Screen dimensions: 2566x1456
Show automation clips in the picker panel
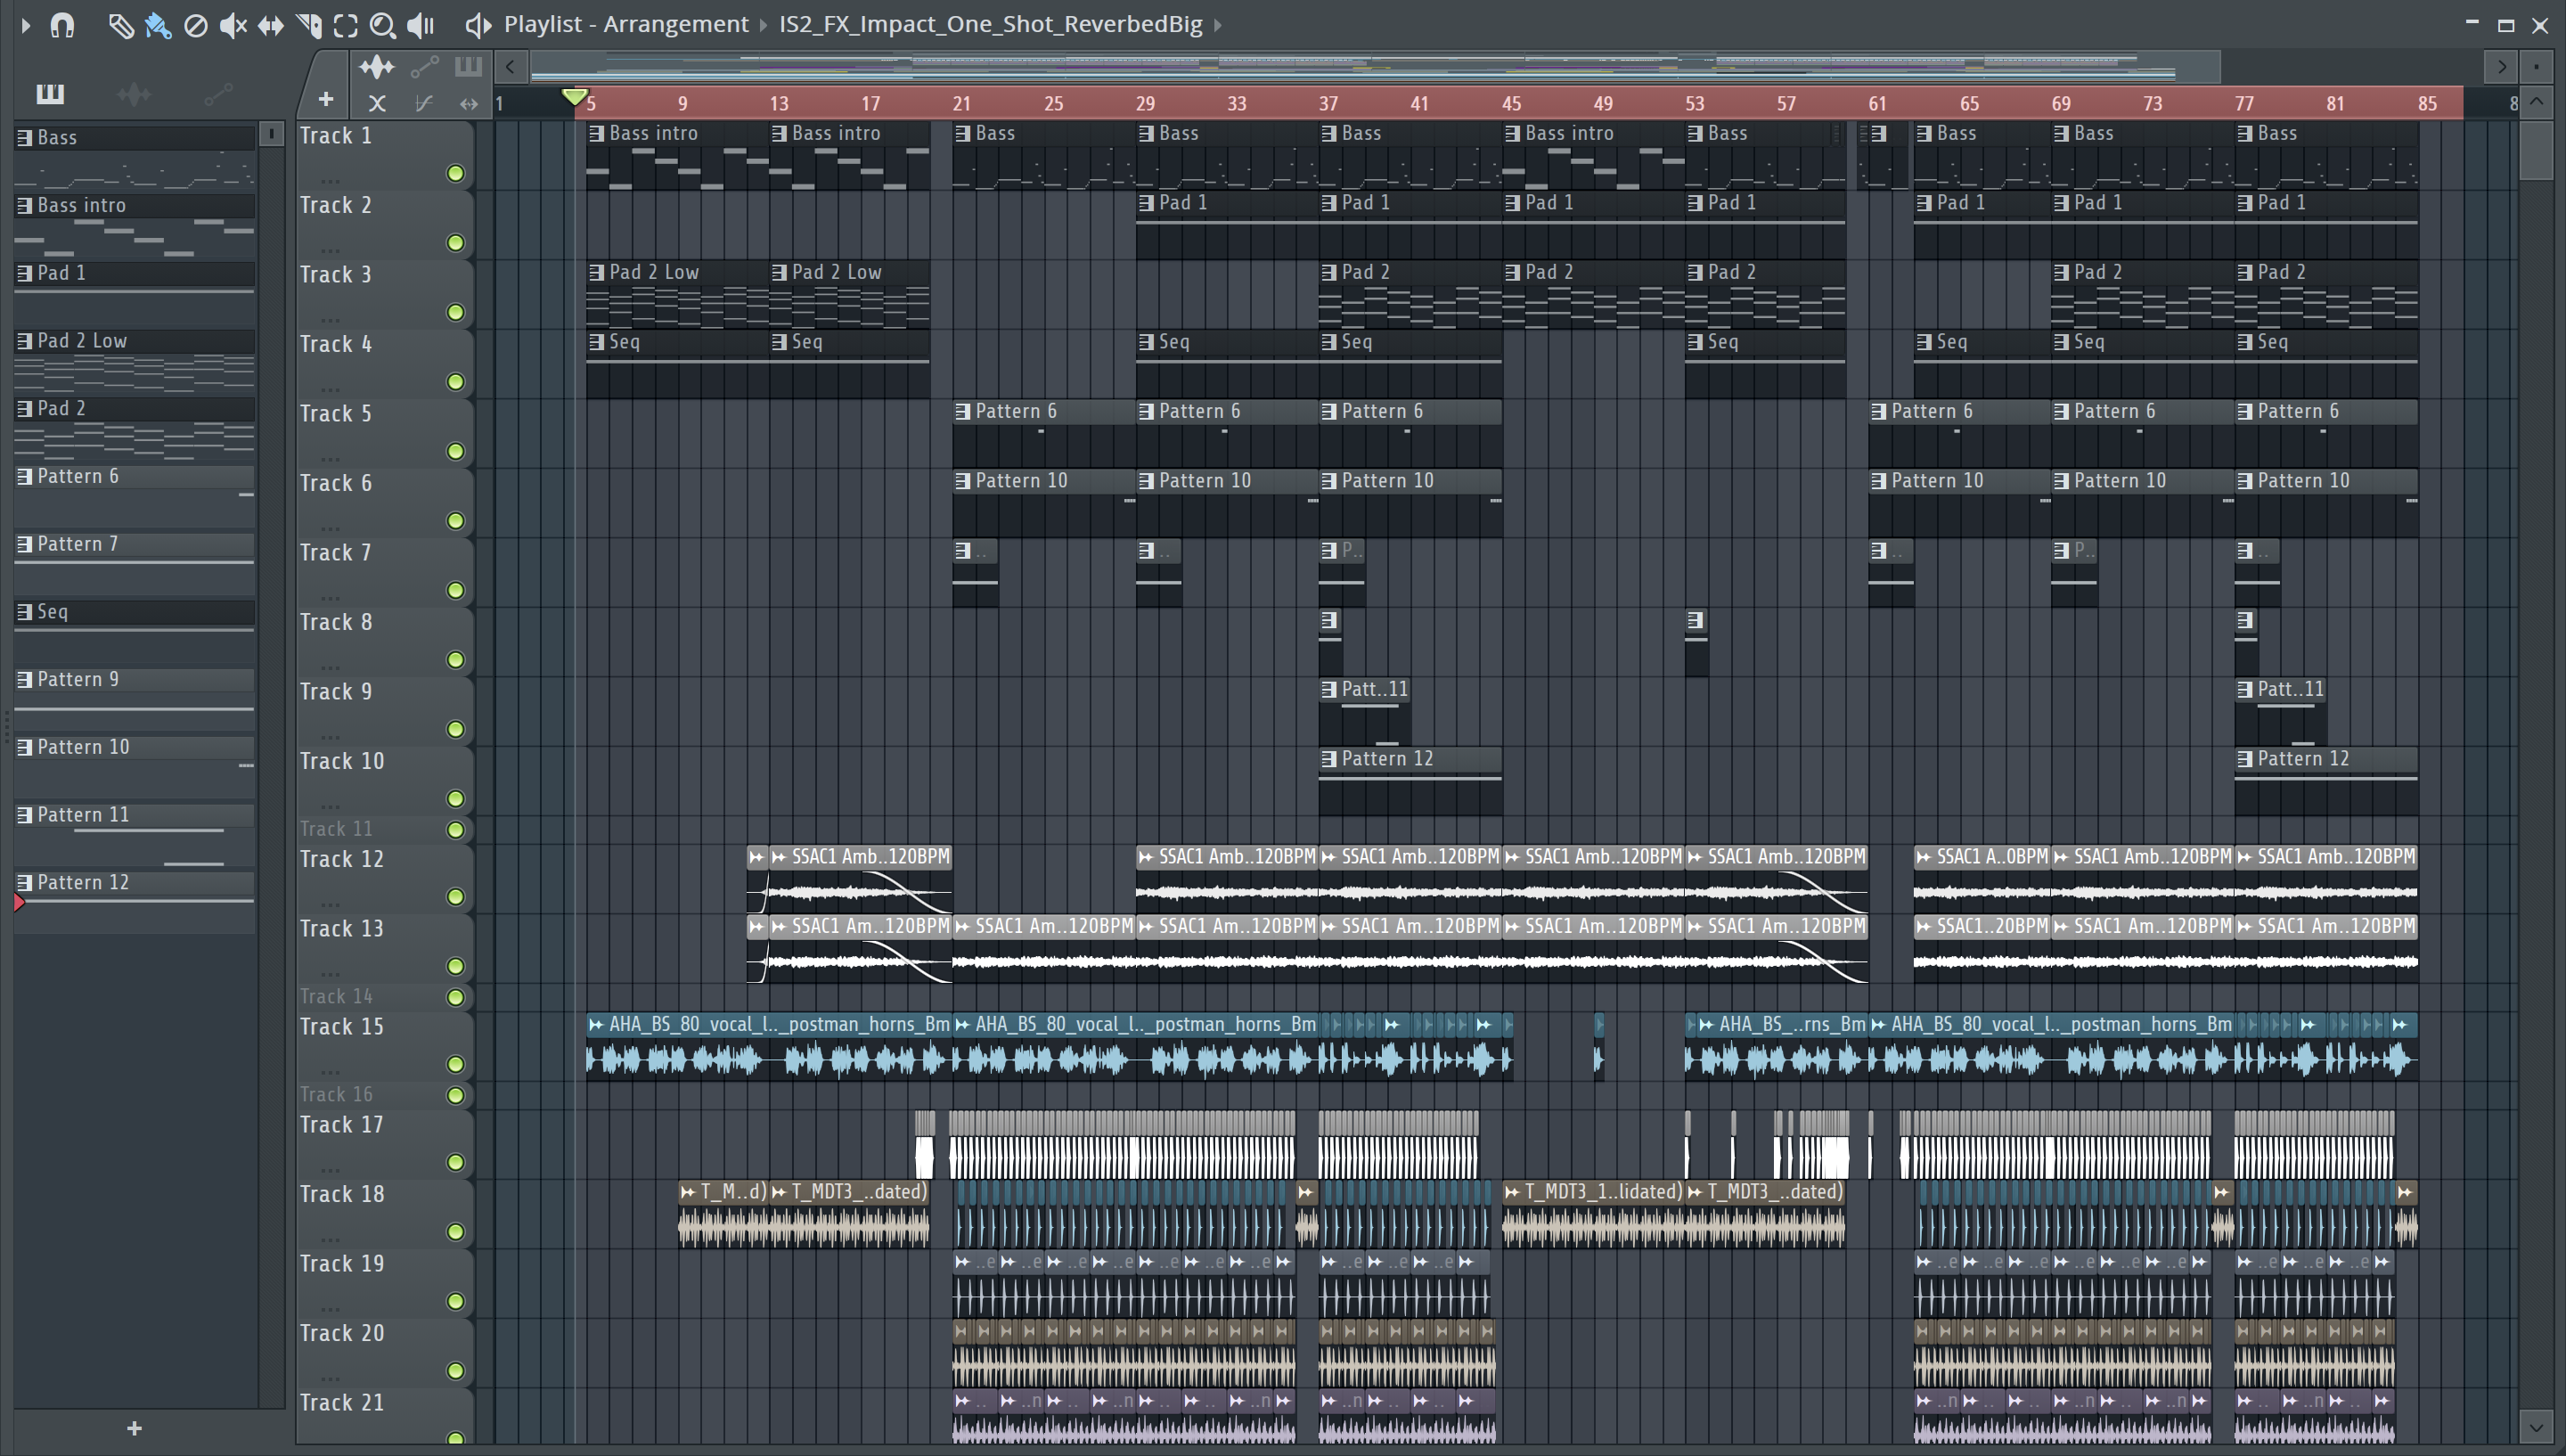pyautogui.click(x=218, y=95)
